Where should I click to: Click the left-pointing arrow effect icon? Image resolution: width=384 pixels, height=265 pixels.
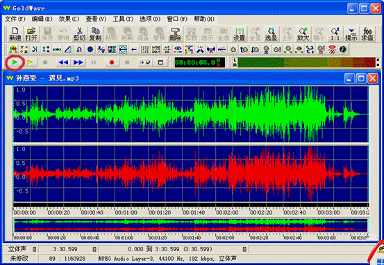click(x=134, y=49)
